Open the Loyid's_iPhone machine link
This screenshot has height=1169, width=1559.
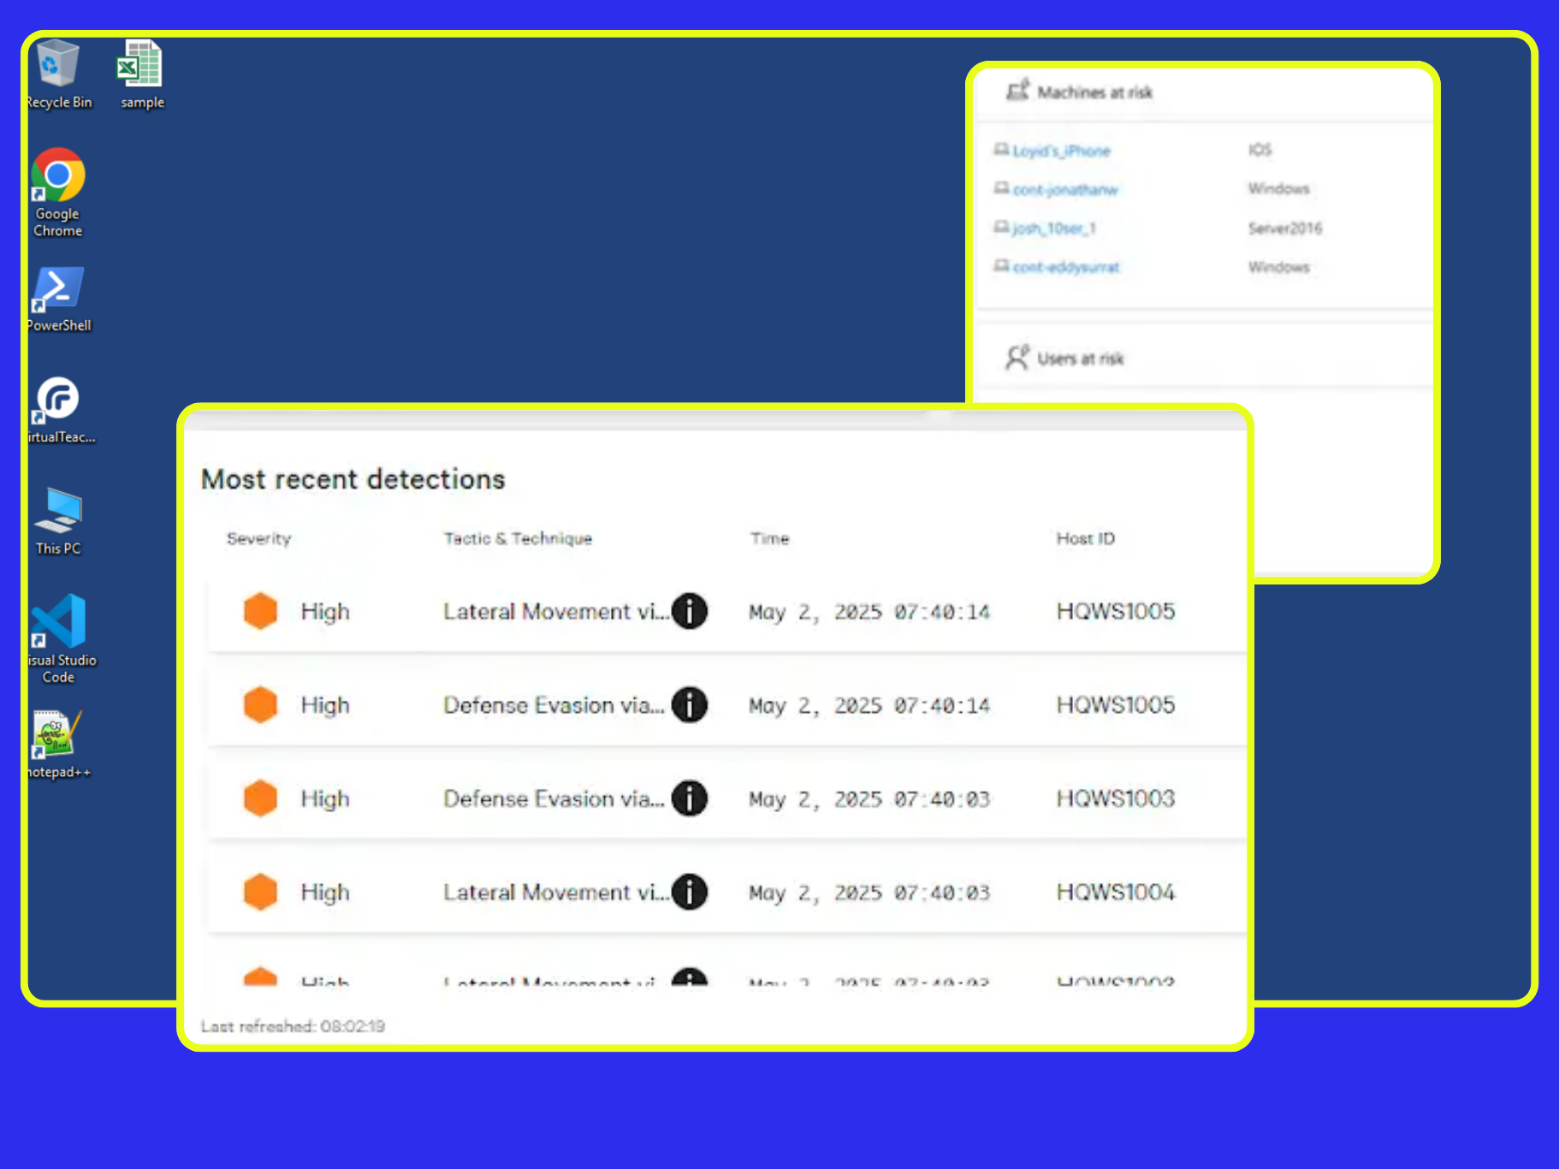point(1062,150)
